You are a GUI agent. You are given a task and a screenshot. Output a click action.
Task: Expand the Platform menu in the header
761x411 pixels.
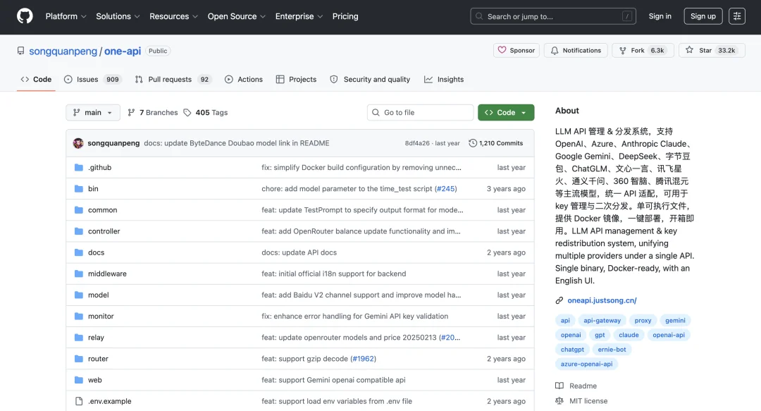coord(66,16)
